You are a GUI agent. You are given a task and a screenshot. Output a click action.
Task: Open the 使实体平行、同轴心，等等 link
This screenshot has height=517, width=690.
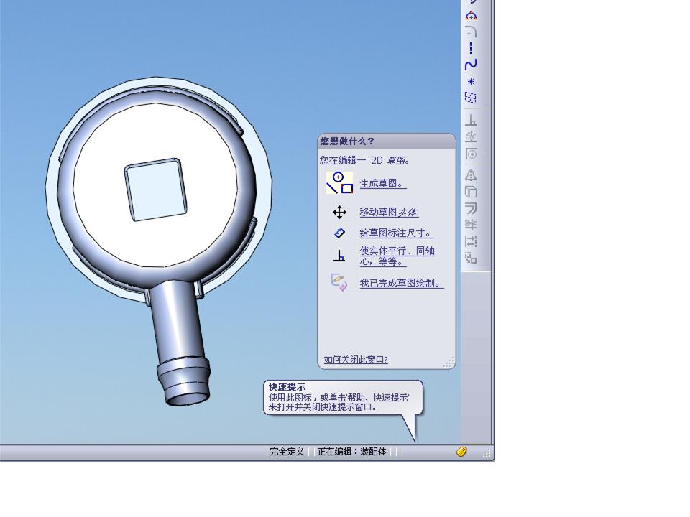(397, 256)
